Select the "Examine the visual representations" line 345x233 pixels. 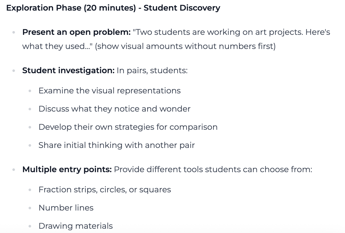[x=110, y=91]
